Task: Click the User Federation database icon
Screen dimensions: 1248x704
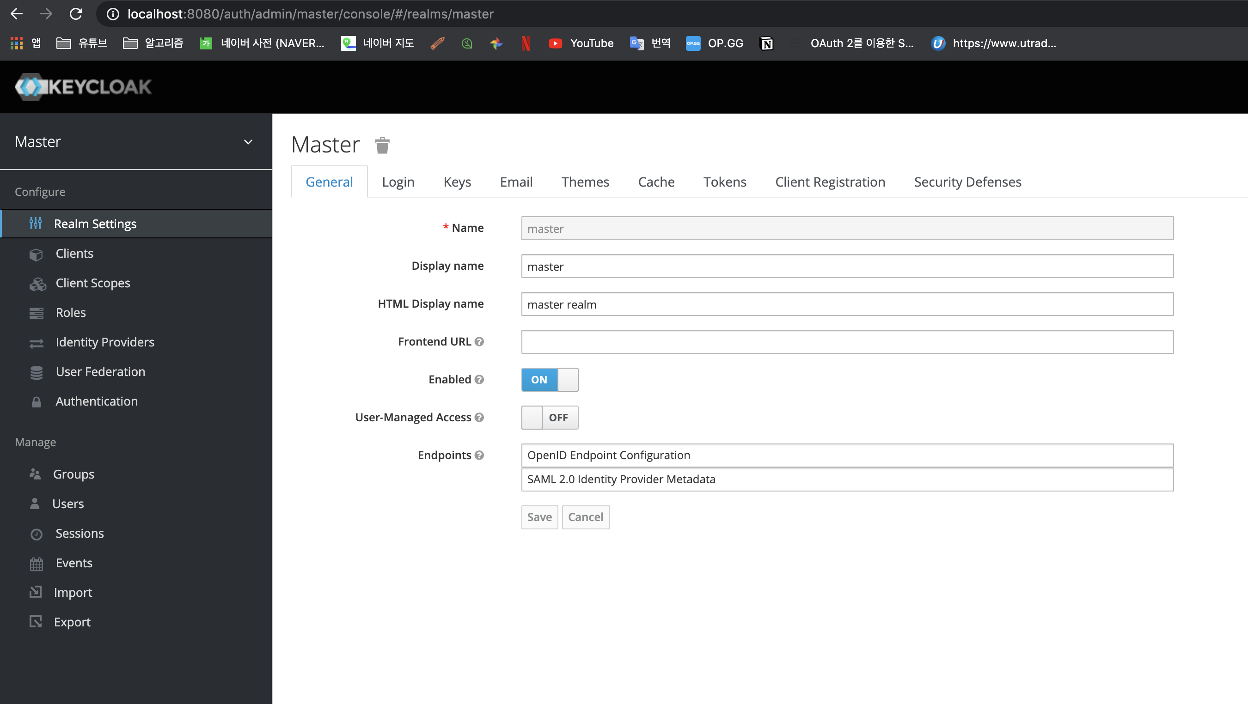Action: pos(37,372)
